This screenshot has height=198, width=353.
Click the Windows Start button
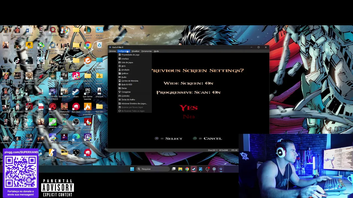[x=132, y=169]
